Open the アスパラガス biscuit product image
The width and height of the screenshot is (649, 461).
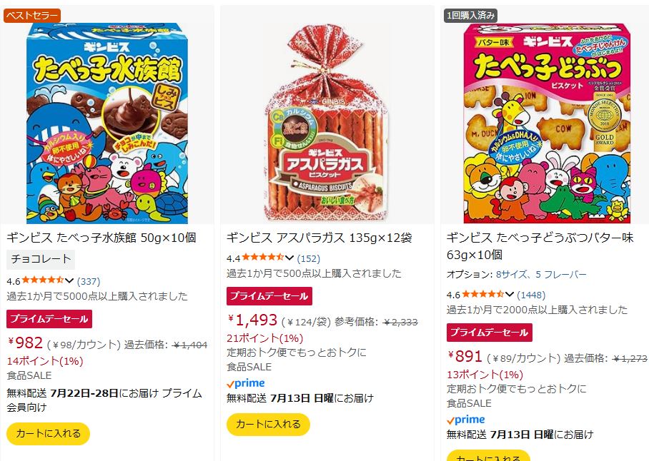[327, 123]
